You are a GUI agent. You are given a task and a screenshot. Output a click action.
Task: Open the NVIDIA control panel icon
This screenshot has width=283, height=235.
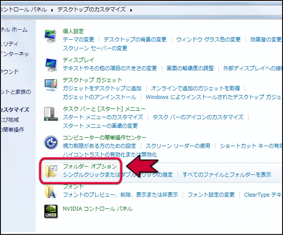pos(51,211)
